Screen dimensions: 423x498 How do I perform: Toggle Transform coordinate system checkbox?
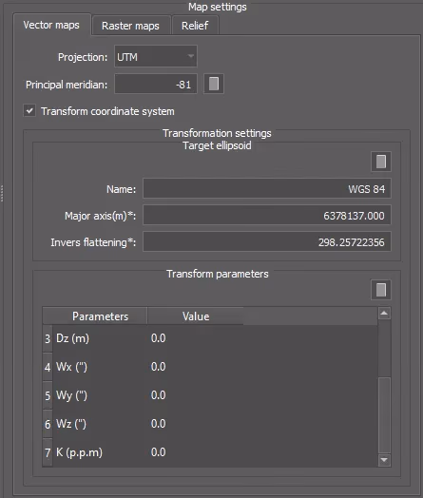point(29,111)
